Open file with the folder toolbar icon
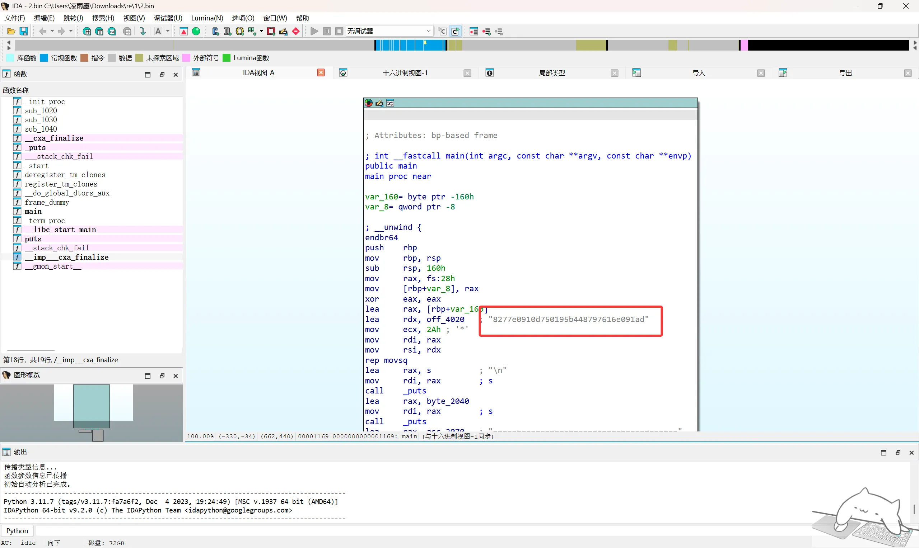919x548 pixels. coord(11,32)
